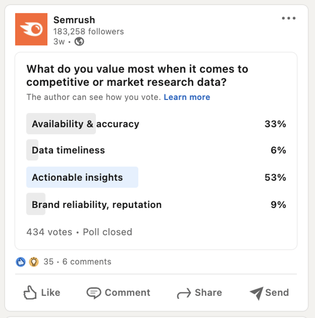315x318 pixels.
Task: Open the 35 reactions count
Action: [x=49, y=262]
